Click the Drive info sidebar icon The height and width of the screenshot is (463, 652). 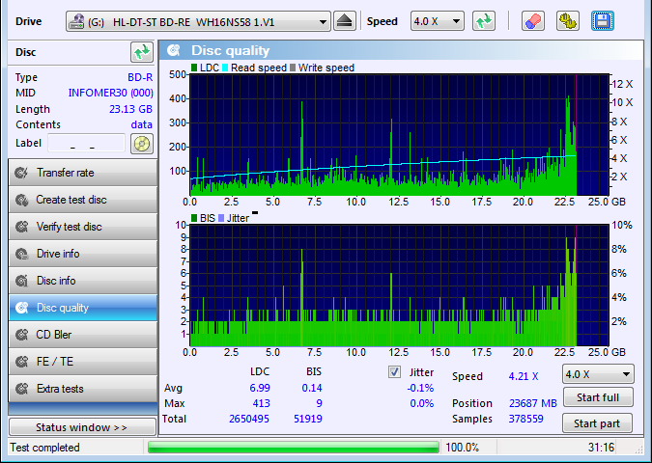click(x=21, y=254)
